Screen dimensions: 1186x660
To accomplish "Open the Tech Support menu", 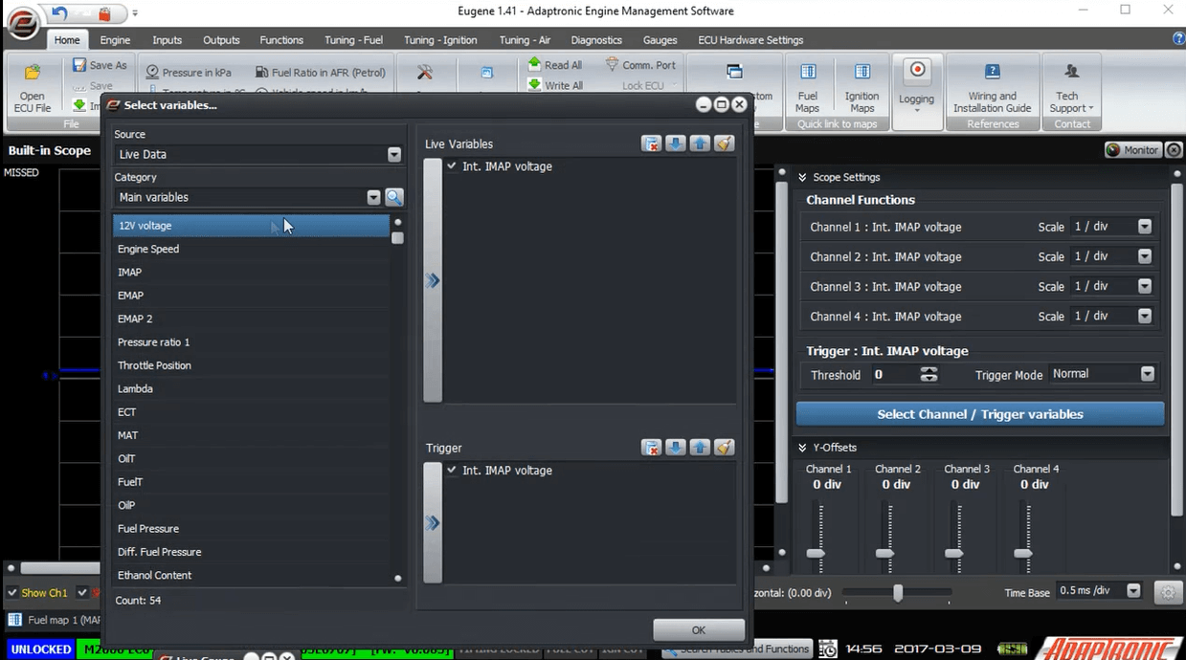I will (1072, 88).
